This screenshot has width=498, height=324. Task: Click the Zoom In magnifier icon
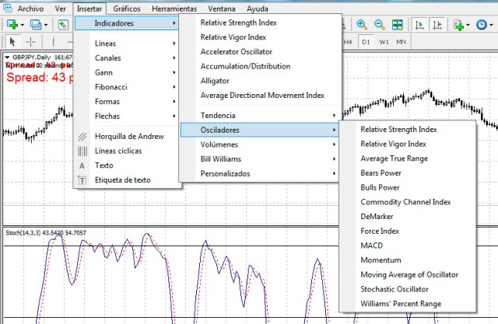click(x=362, y=25)
